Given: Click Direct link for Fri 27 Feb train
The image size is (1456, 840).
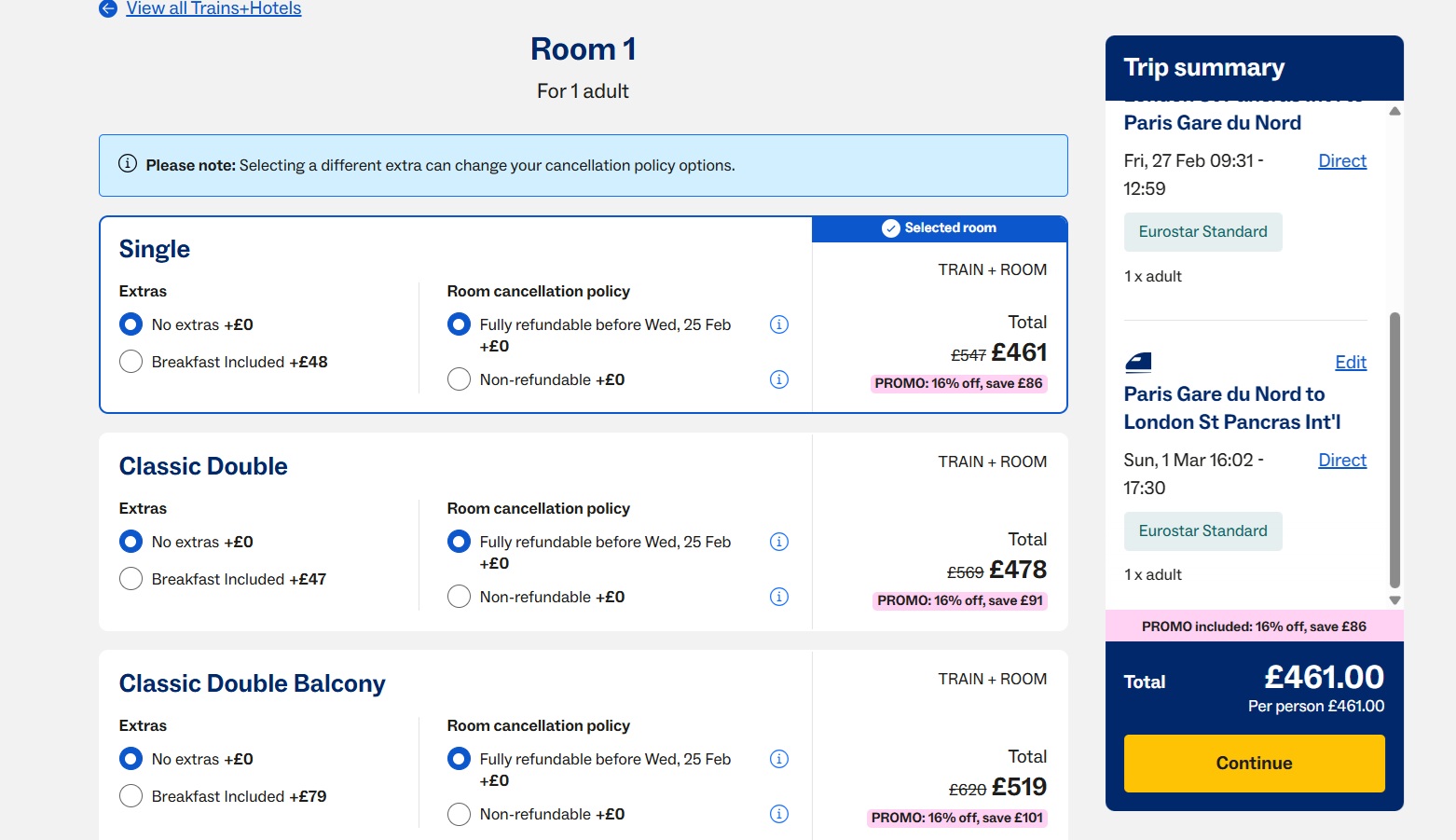Looking at the screenshot, I should (x=1341, y=161).
